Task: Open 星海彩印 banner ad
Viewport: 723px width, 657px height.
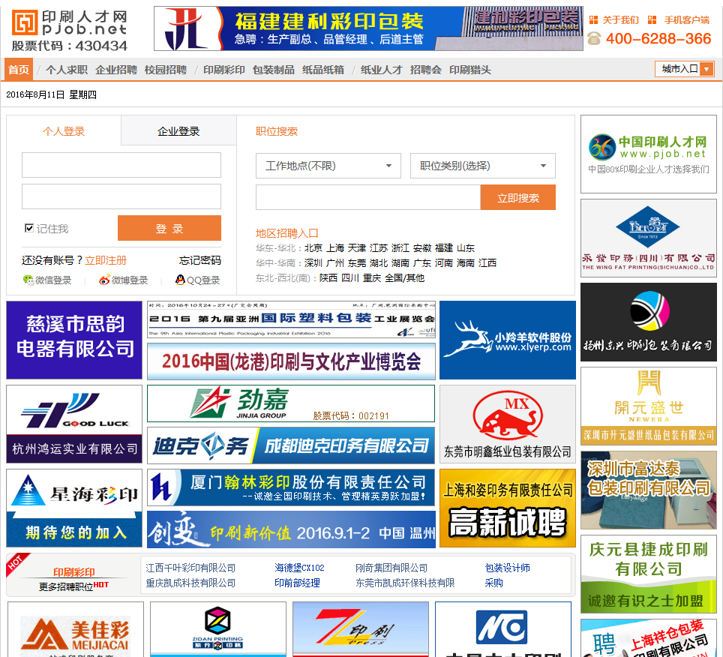Action: [x=74, y=508]
